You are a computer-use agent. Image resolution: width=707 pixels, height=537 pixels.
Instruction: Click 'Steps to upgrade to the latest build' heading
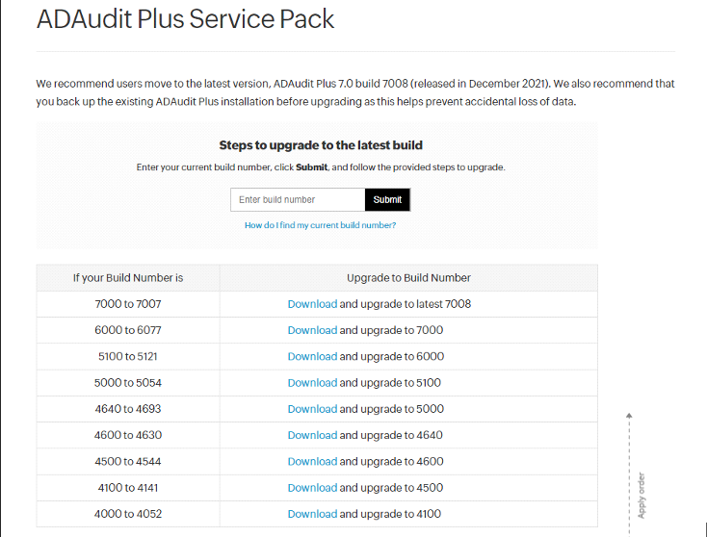(x=321, y=145)
